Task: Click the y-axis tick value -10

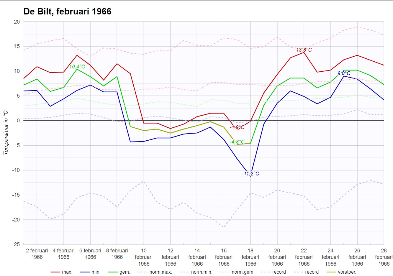Action: [x=16, y=170]
